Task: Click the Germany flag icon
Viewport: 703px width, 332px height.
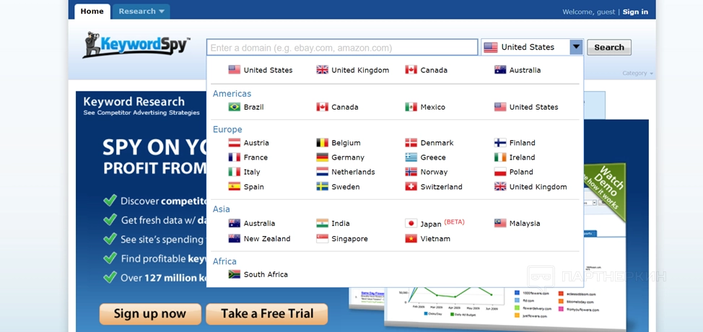Action: tap(323, 157)
